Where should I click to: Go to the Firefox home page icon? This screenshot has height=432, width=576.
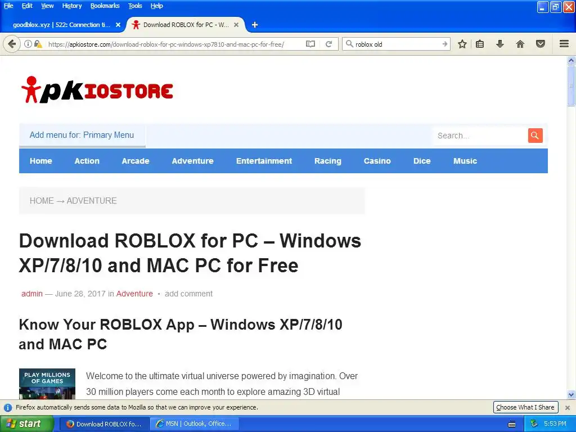click(x=520, y=44)
